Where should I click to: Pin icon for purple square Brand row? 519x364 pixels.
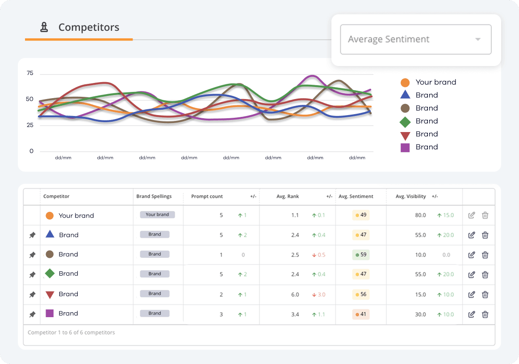tap(32, 314)
